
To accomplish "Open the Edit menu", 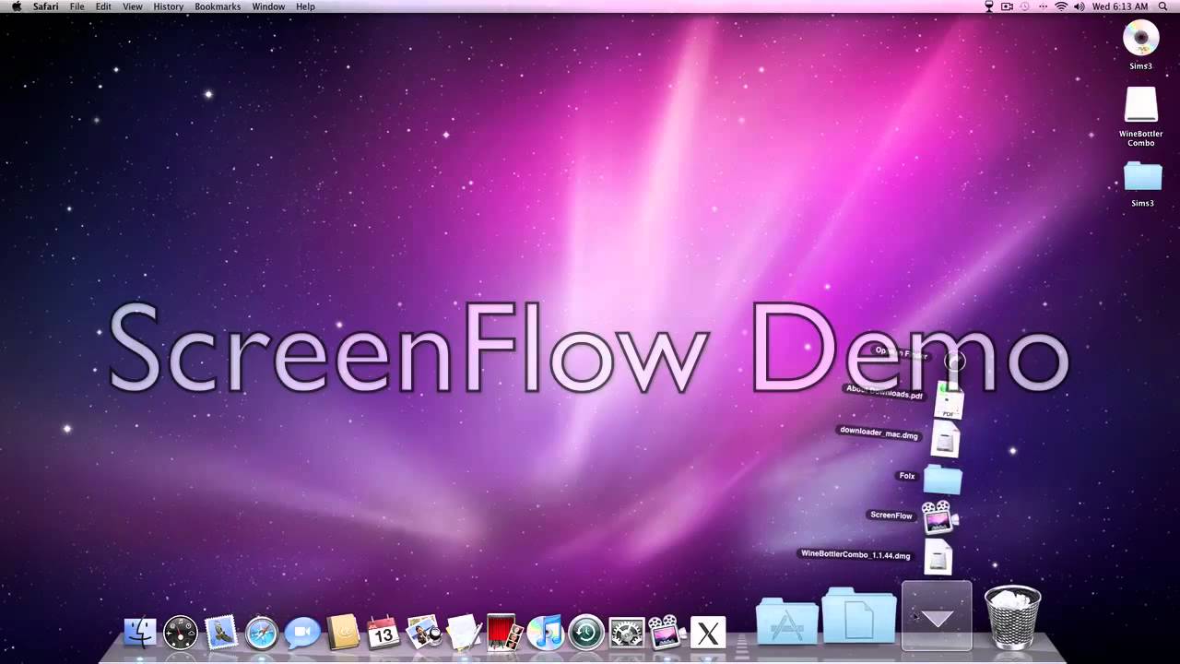I will [x=103, y=6].
